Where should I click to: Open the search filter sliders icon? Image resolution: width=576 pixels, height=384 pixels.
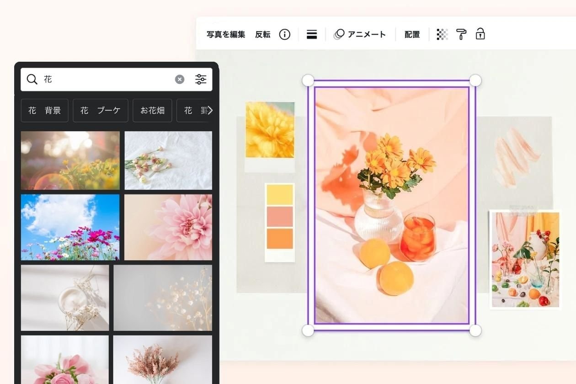tap(201, 80)
